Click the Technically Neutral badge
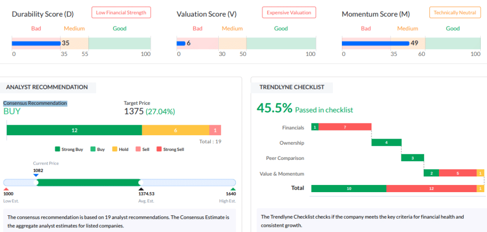Screen dimensions: 487x232 [x=455, y=13]
